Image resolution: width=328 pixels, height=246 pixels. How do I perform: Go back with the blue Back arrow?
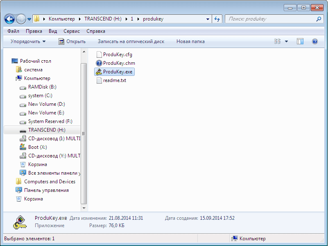[9, 19]
